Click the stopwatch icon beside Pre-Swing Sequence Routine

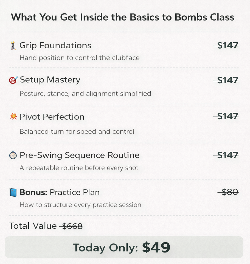click(13, 155)
